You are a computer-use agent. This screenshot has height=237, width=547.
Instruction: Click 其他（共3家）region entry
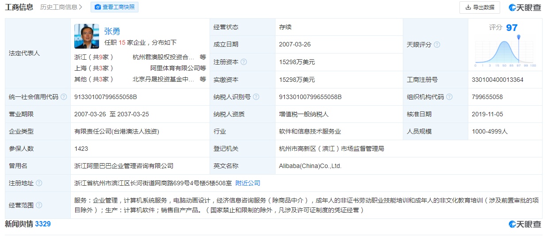pyautogui.click(x=94, y=80)
